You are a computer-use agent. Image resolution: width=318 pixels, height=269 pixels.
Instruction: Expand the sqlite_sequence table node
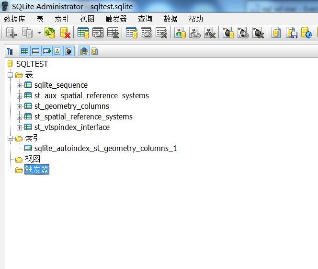tap(19, 85)
